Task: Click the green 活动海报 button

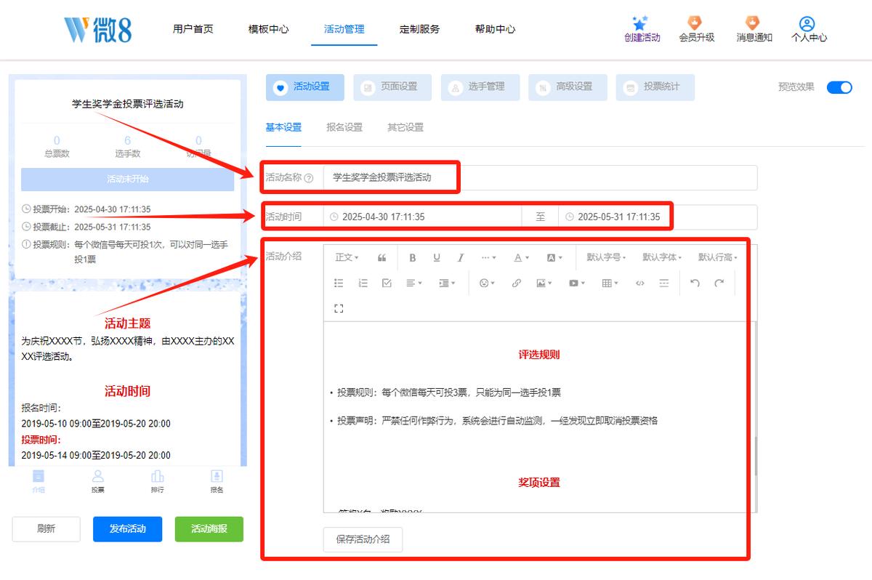Action: [209, 529]
